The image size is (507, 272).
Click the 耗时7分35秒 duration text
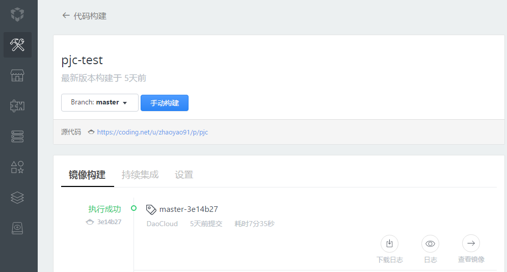pos(254,224)
